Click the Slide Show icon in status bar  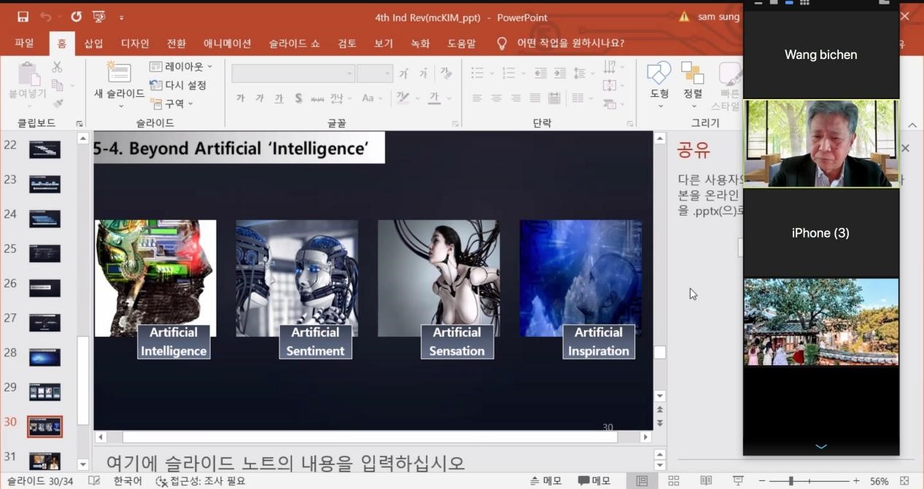tap(738, 481)
